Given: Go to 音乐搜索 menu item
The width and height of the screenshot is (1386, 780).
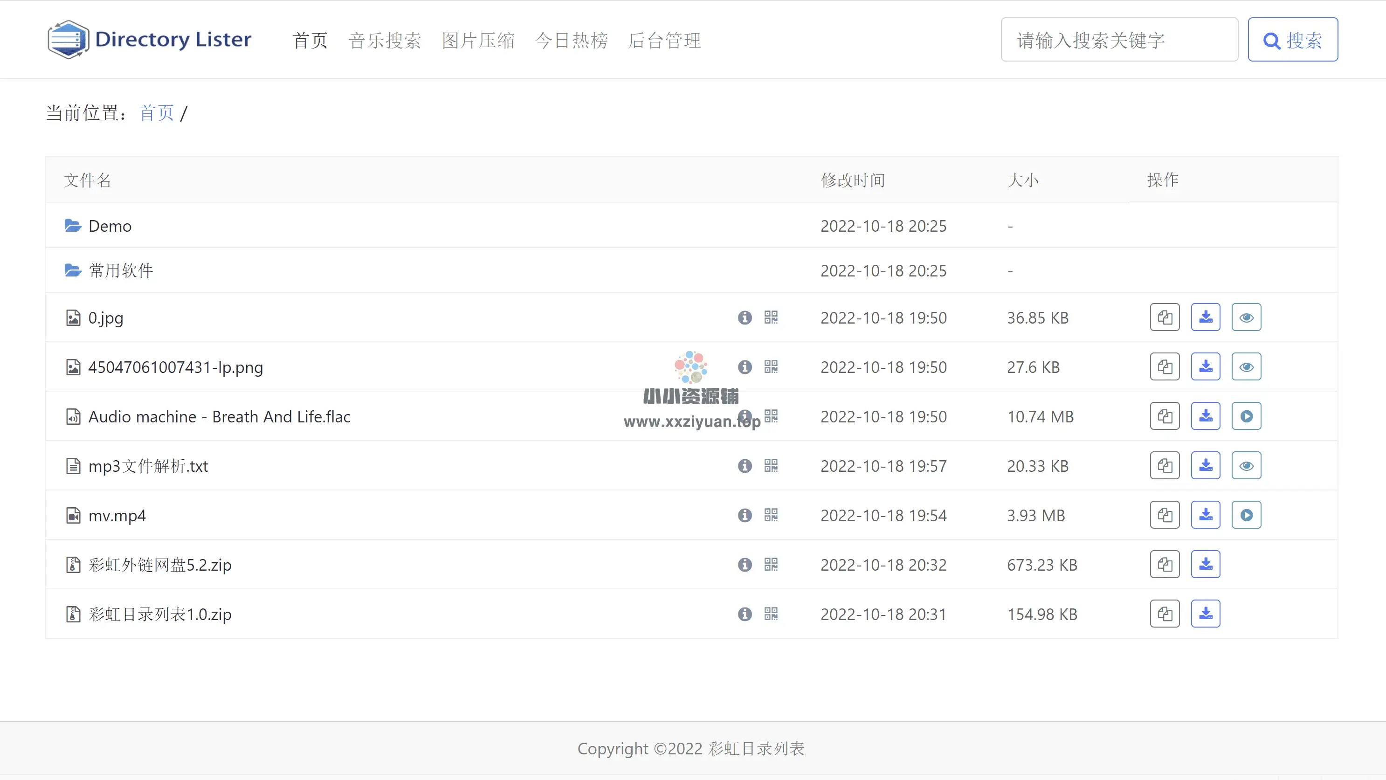Looking at the screenshot, I should [385, 41].
